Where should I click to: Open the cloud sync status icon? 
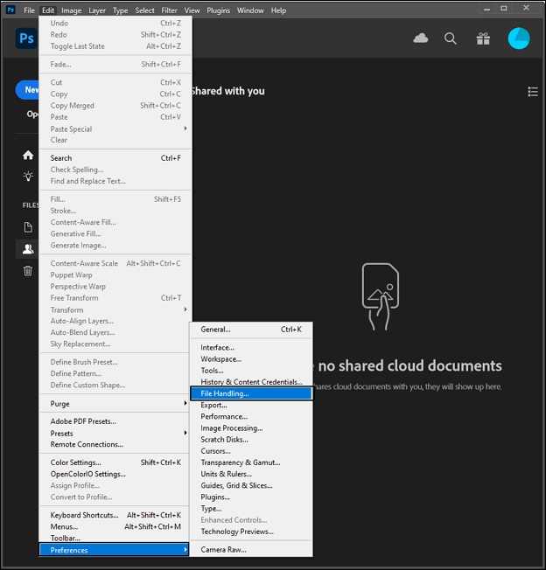421,38
